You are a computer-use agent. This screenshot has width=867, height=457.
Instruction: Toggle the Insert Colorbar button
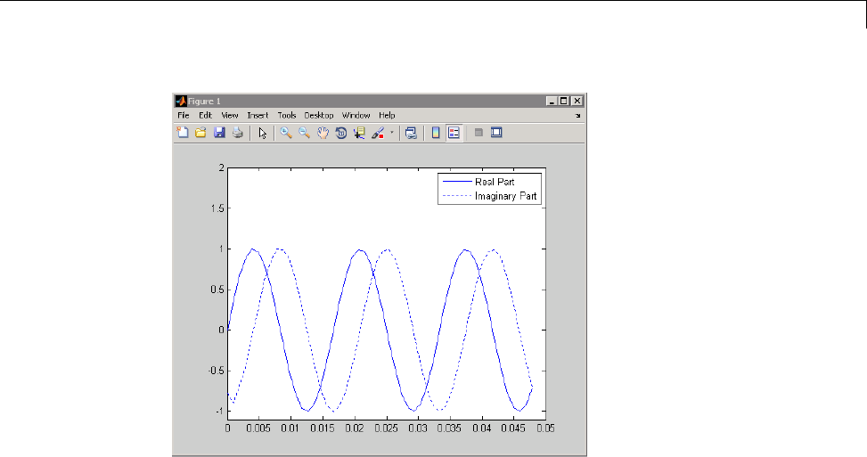pos(436,133)
